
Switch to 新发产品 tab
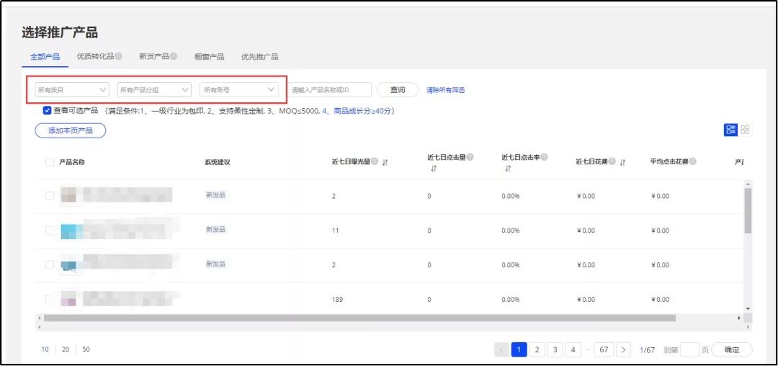(154, 56)
